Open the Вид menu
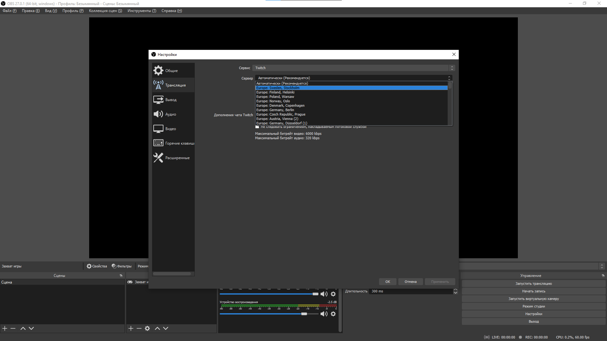The width and height of the screenshot is (607, 341). click(x=51, y=11)
